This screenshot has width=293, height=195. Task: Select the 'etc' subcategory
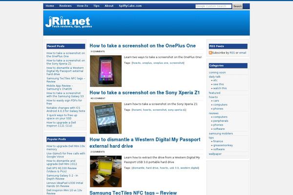215,80
